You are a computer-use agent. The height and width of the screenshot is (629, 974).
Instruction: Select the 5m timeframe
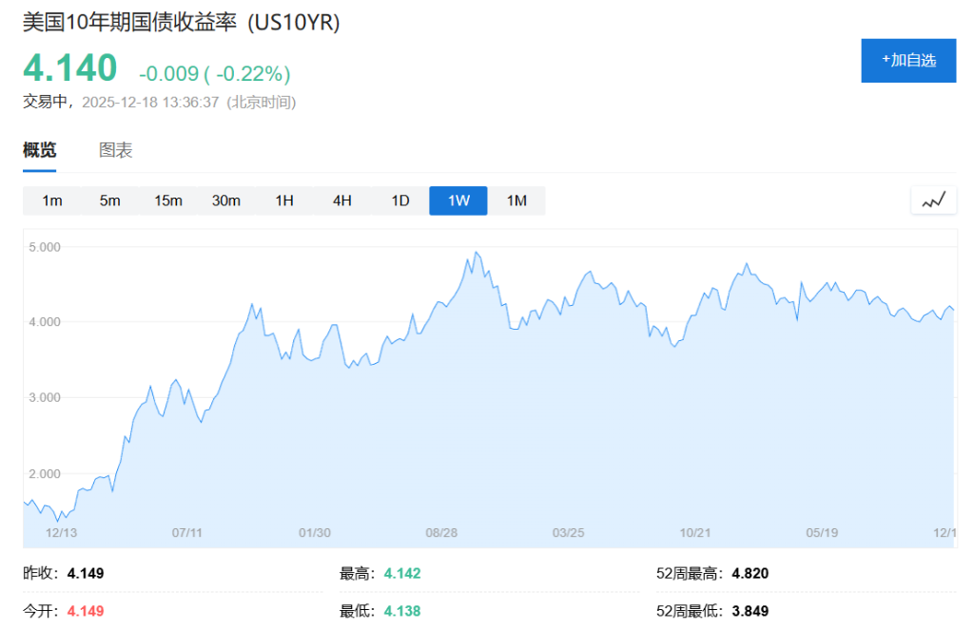click(x=110, y=200)
